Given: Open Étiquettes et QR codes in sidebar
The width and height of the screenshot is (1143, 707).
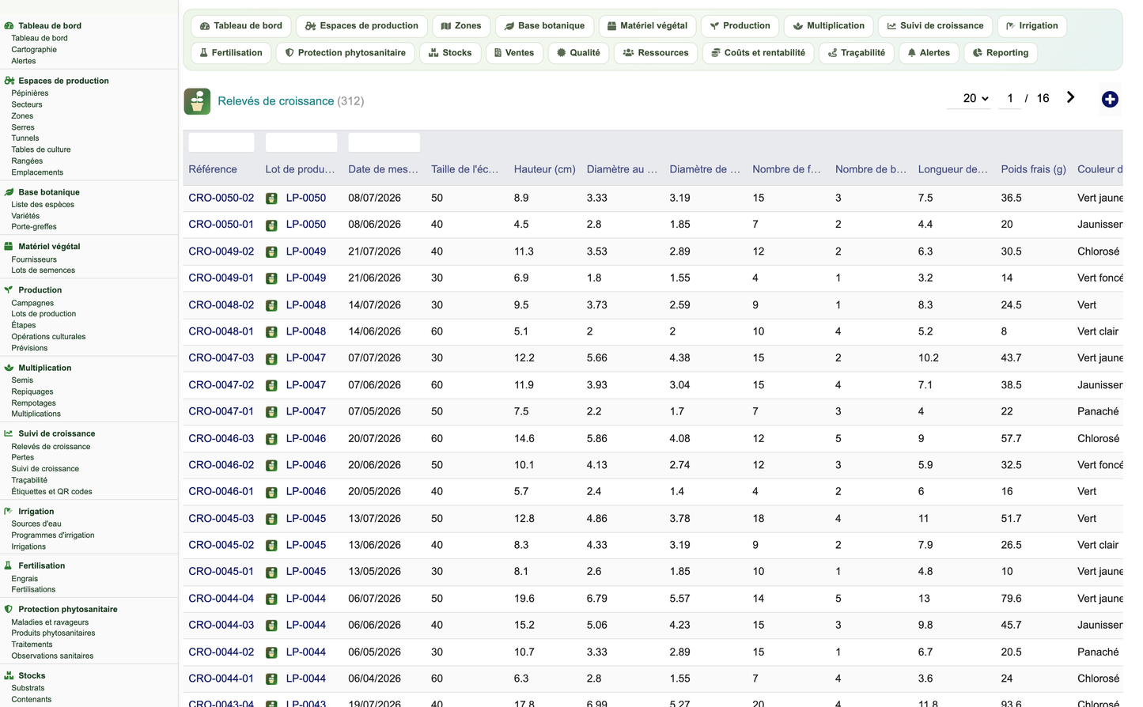Looking at the screenshot, I should (51, 492).
